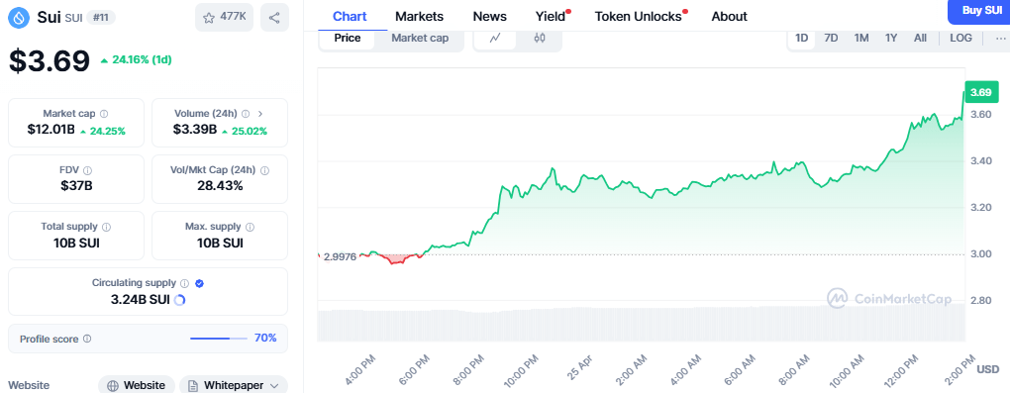Click info icon beside FDV
The height and width of the screenshot is (393, 1010).
coord(87,170)
